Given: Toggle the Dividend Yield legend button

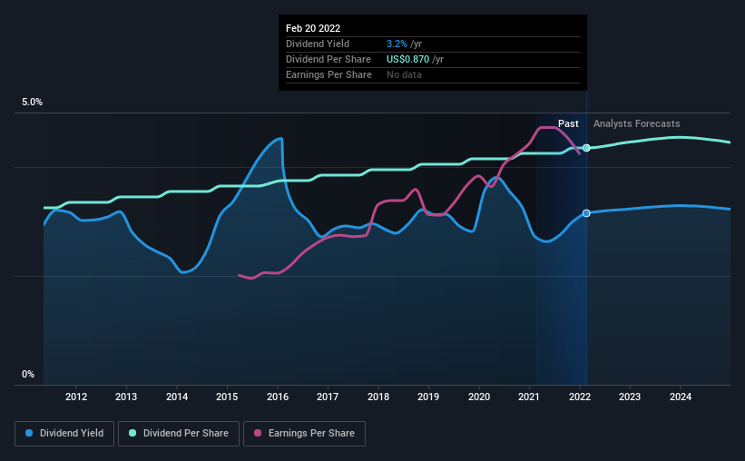Looking at the screenshot, I should (x=64, y=434).
